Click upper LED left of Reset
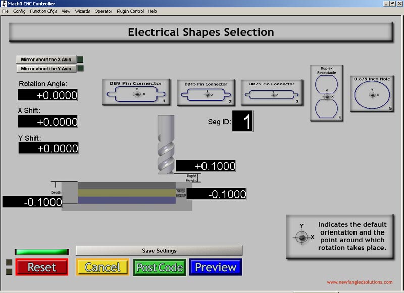 [9, 262]
